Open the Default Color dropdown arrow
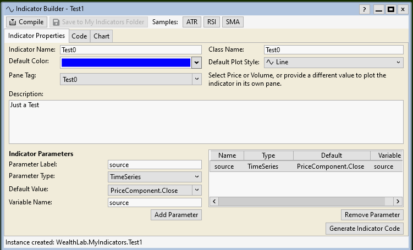The image size is (413, 250). (x=196, y=63)
